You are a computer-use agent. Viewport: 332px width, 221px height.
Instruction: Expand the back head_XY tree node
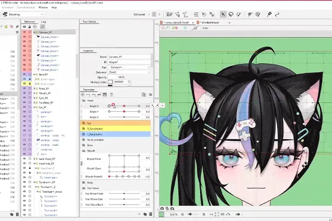(34, 158)
